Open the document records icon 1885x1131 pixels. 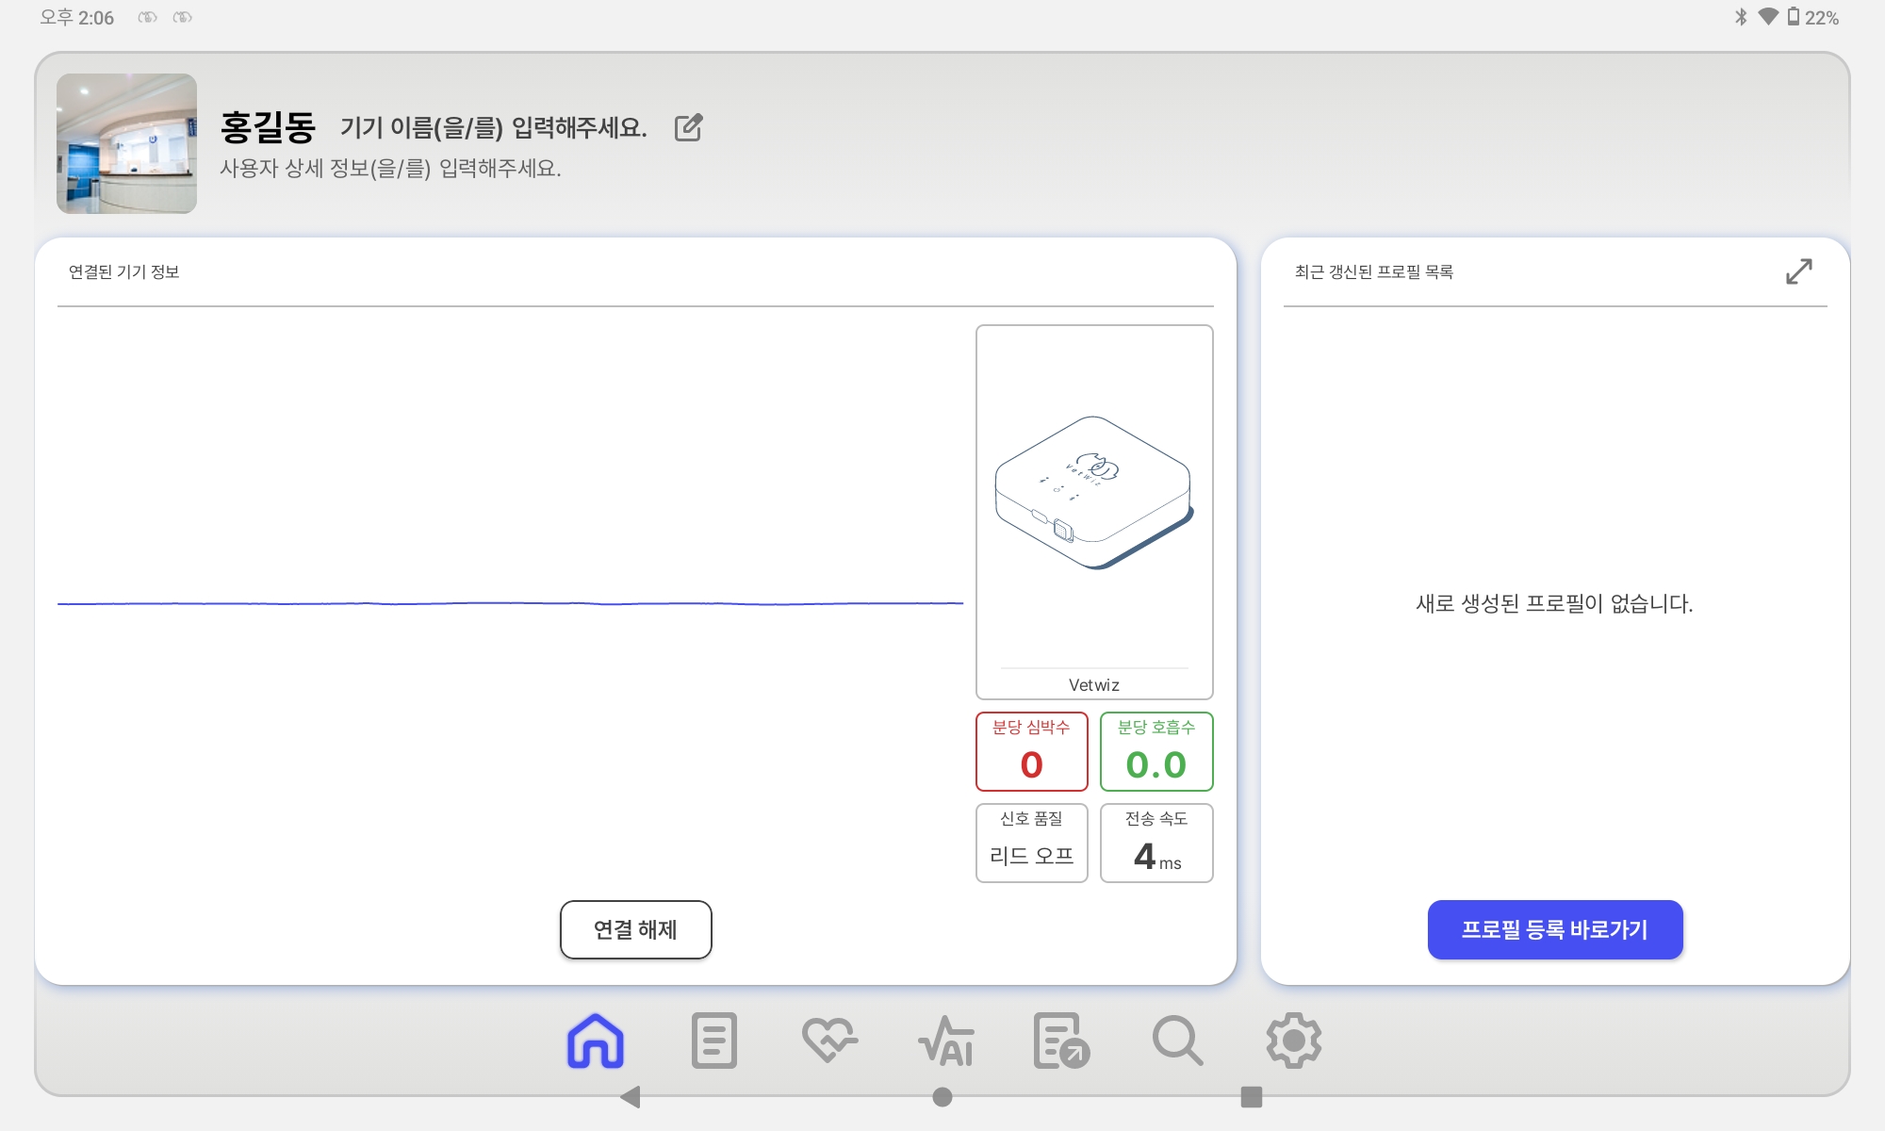click(x=713, y=1041)
